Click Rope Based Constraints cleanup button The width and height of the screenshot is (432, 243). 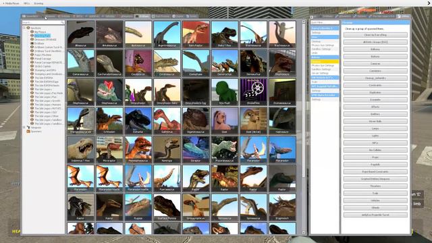(375, 171)
